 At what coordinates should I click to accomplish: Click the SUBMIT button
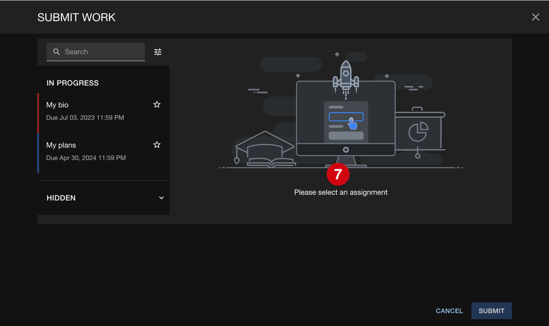(492, 311)
